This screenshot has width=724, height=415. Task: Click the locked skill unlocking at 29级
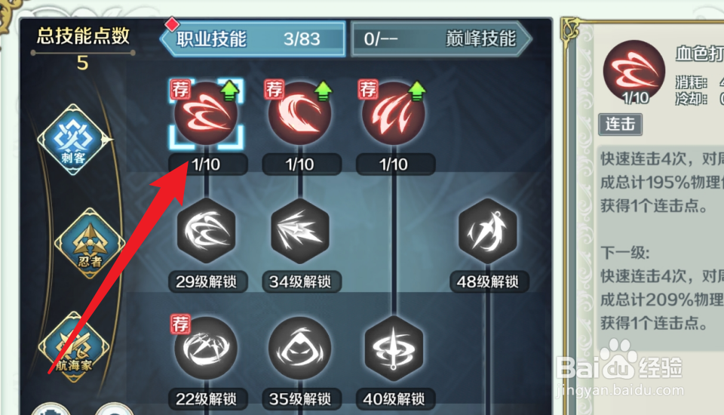click(206, 231)
